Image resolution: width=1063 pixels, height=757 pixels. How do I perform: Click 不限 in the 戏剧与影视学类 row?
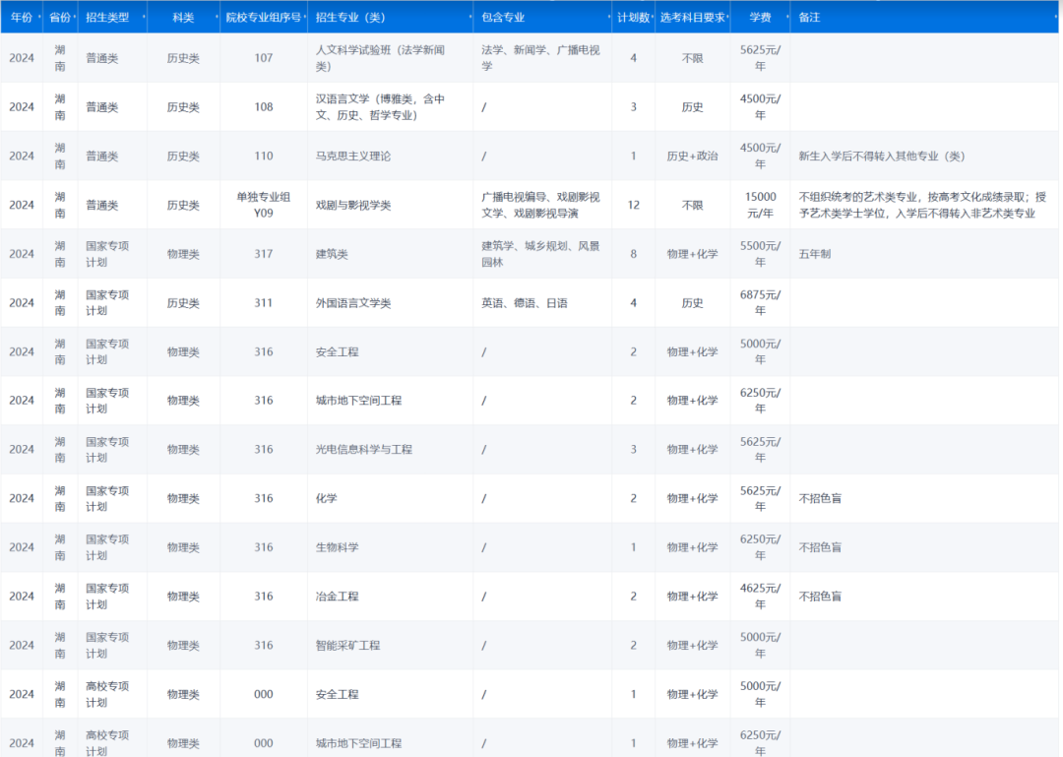point(692,205)
